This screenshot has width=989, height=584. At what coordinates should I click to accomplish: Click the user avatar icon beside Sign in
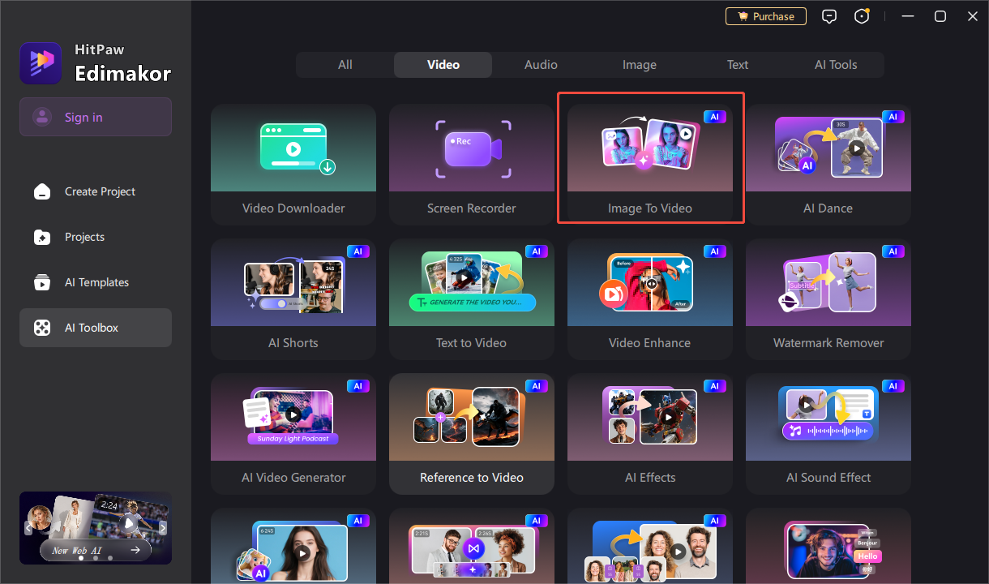(42, 118)
